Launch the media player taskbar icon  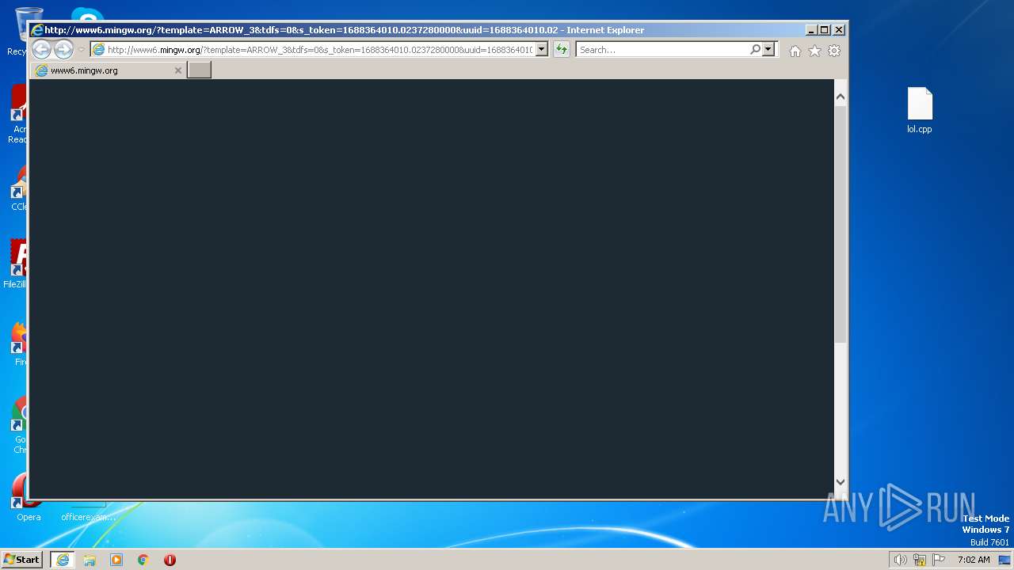click(116, 560)
